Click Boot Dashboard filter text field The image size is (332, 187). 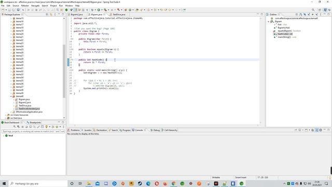pos(33,131)
